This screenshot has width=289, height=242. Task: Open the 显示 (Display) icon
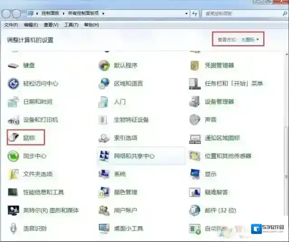click(195, 174)
